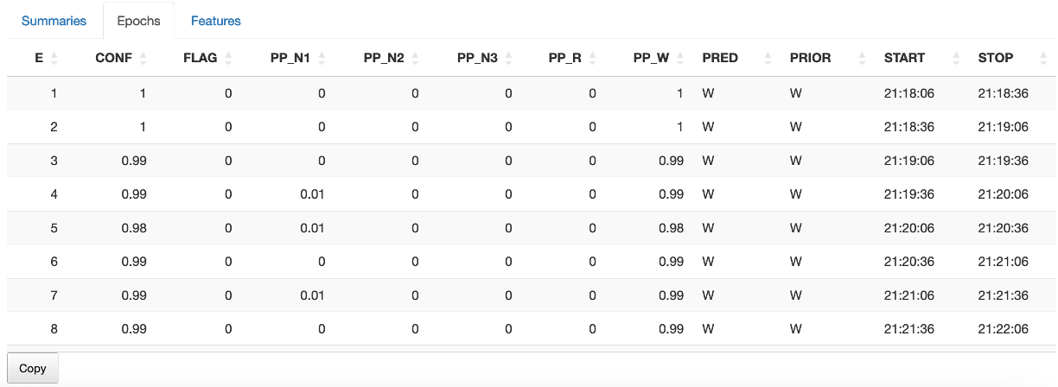Click the STOP time 21:22:06 cell
The height and width of the screenshot is (387, 1058).
1003,329
